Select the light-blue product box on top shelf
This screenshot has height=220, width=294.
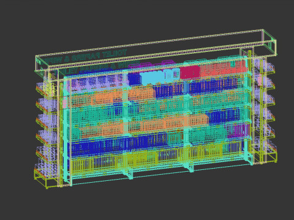(160, 77)
